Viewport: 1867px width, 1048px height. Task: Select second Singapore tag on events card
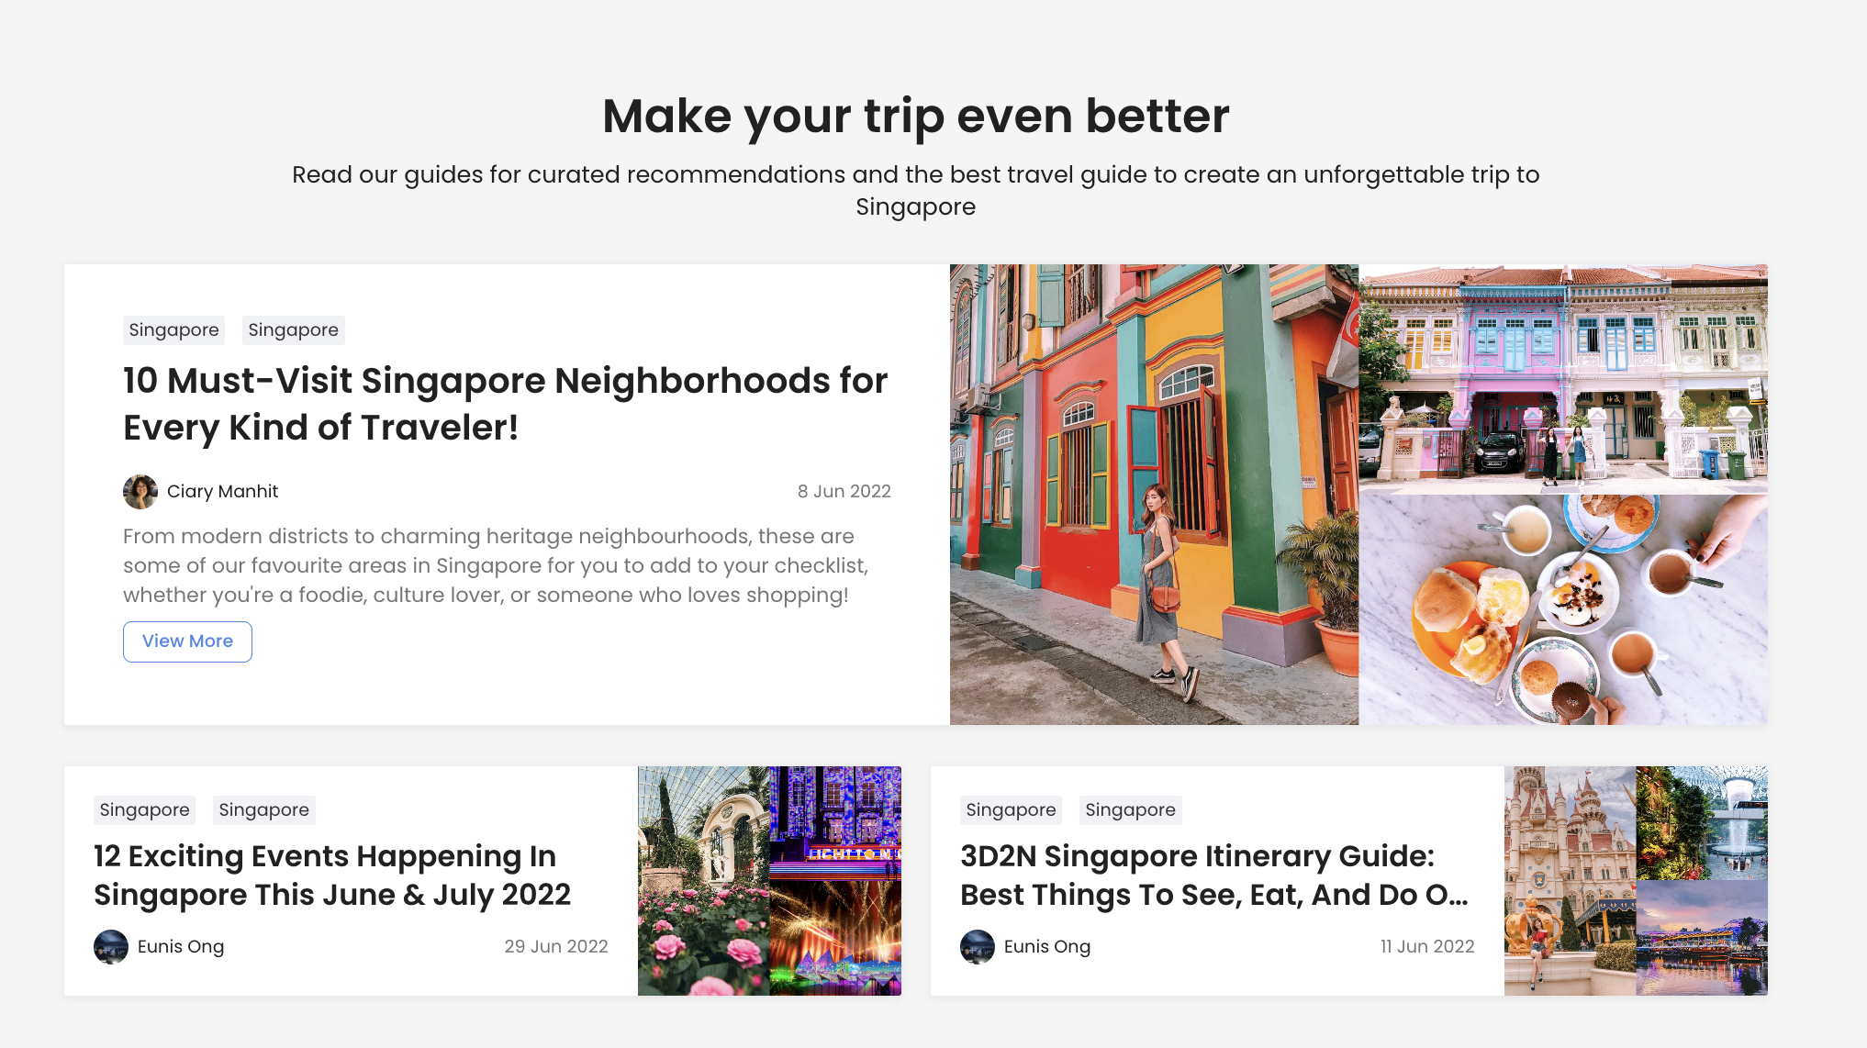tap(263, 810)
